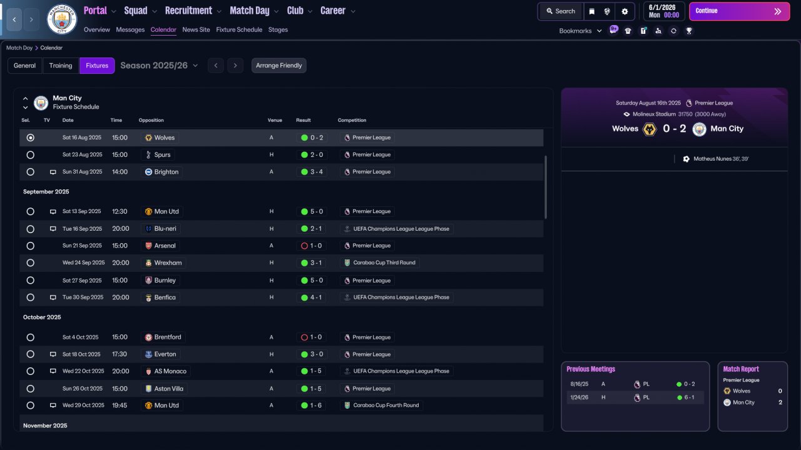Open the Season 2025/26 dropdown
801x450 pixels.
159,66
